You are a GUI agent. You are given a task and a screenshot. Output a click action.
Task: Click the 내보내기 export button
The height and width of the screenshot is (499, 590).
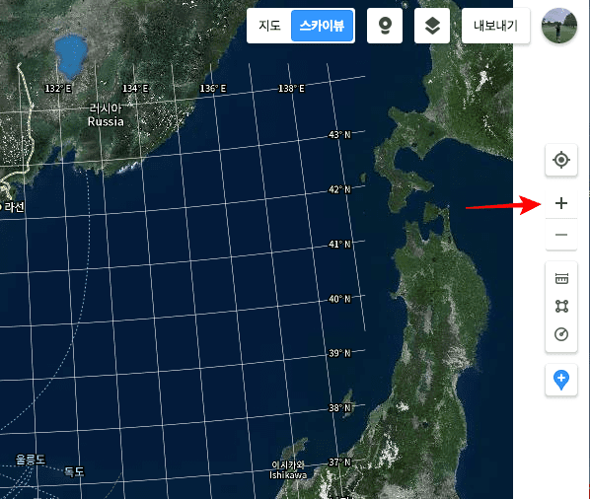(495, 26)
